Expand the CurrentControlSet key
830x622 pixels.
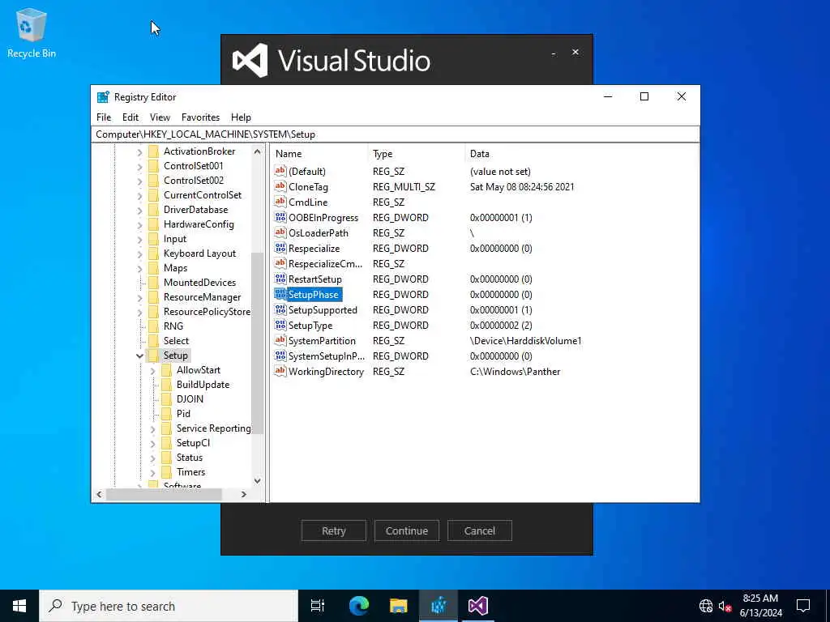139,196
